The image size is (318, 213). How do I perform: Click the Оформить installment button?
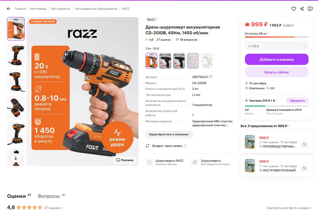pyautogui.click(x=297, y=100)
